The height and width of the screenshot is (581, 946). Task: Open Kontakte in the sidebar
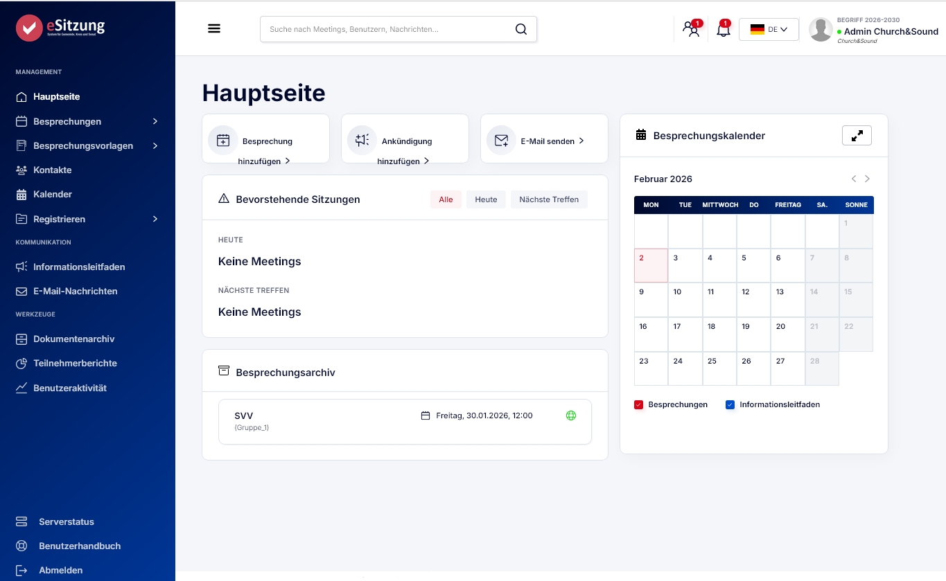point(53,170)
